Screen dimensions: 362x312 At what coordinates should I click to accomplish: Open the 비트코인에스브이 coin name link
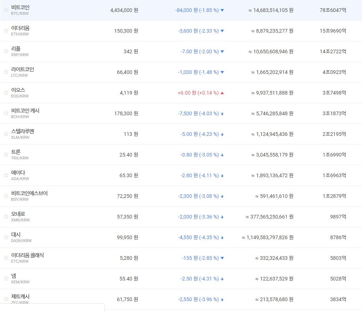pos(29,193)
